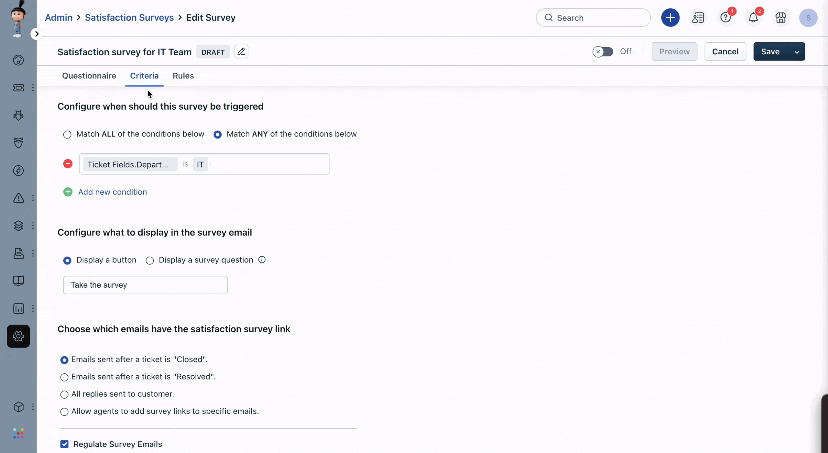The image size is (828, 453).
Task: Select Match ALL conditions radio button
Action: tap(66, 134)
